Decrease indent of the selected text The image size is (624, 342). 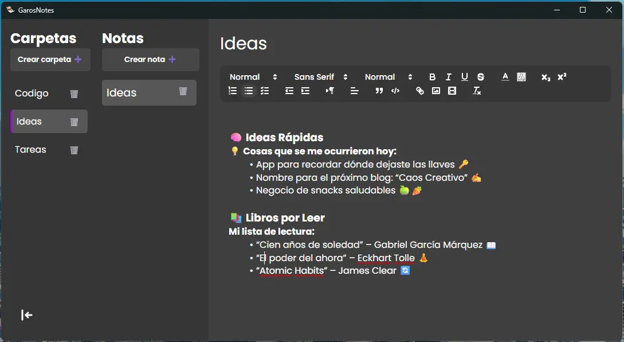click(289, 91)
